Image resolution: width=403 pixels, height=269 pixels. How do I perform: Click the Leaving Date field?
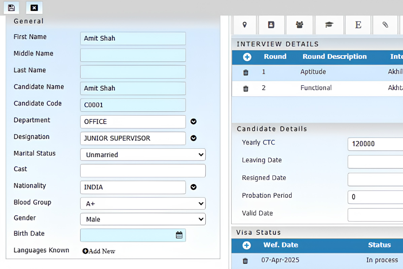click(x=375, y=162)
